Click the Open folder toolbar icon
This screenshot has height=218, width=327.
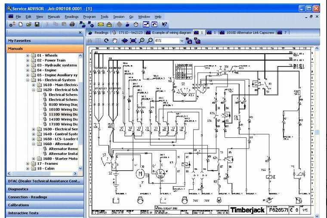click(29, 24)
